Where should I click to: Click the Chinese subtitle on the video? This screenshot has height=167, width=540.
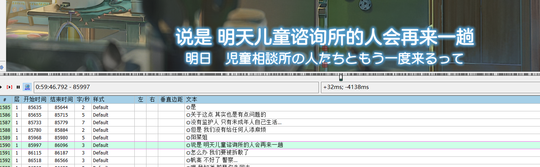[325, 38]
